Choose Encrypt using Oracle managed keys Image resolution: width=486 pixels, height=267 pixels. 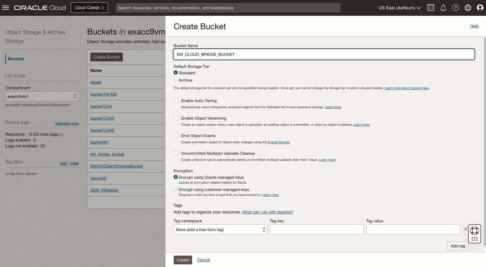(176, 177)
